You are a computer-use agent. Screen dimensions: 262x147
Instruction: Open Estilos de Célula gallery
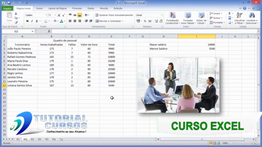click(201, 18)
